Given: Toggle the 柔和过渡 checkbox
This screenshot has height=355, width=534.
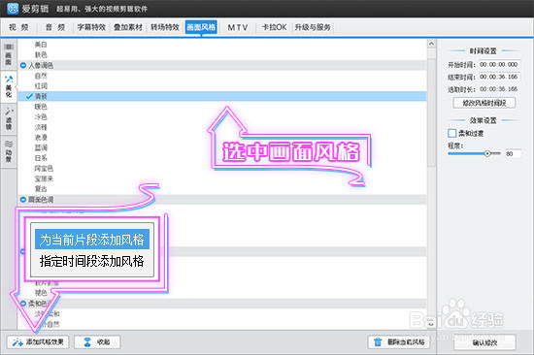Looking at the screenshot, I should [451, 133].
